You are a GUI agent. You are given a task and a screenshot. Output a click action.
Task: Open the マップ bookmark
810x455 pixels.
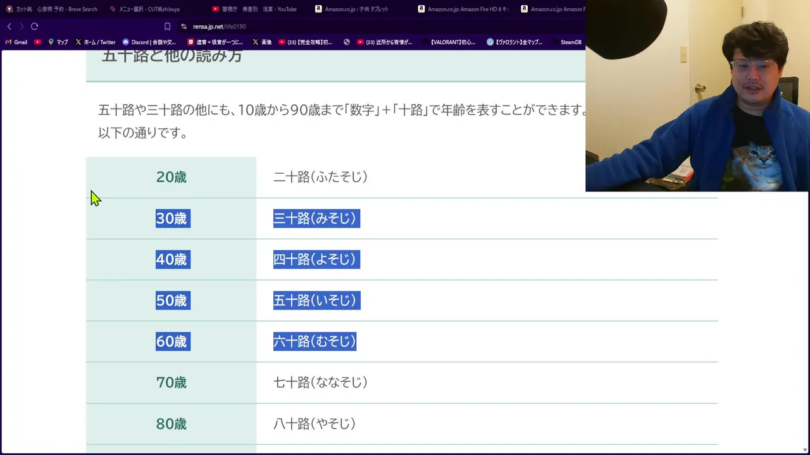click(x=58, y=42)
